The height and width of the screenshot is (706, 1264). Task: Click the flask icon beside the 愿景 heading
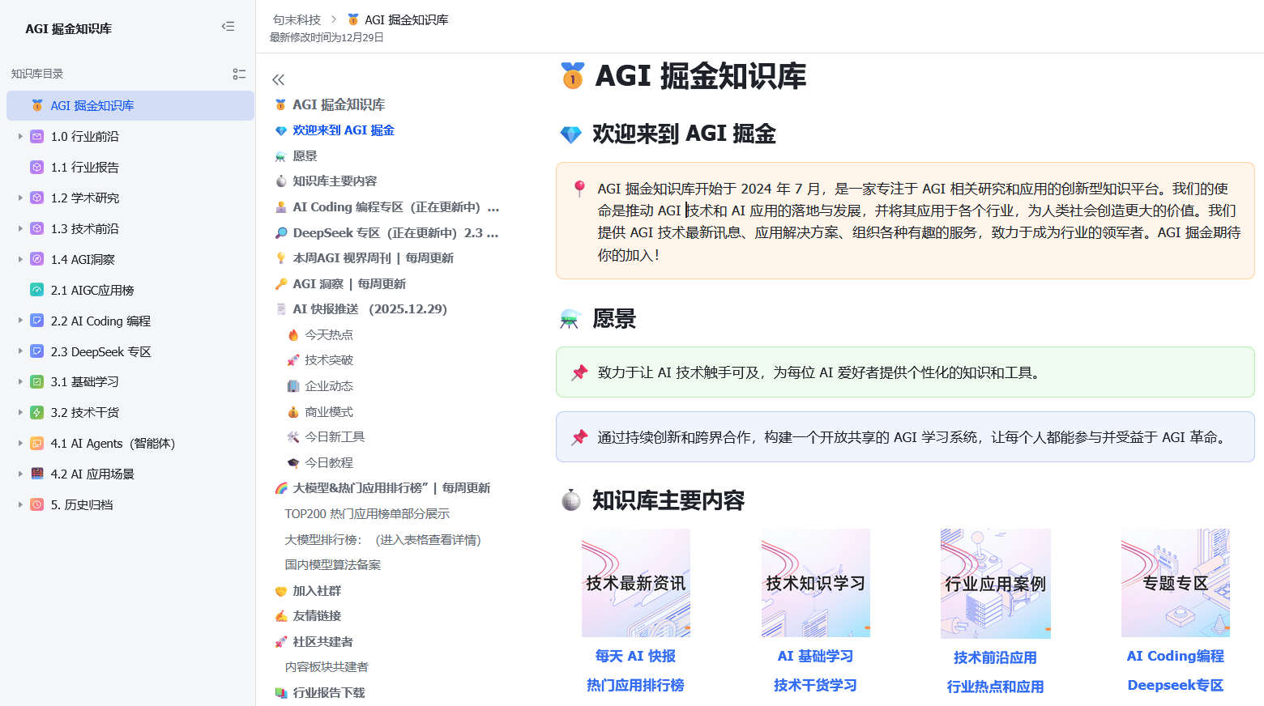point(570,319)
